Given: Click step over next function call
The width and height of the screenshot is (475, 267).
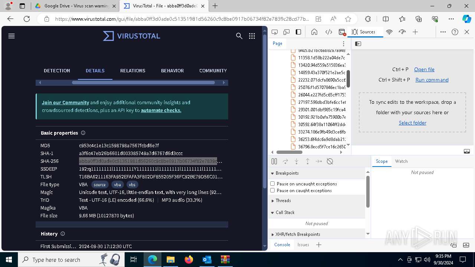Looking at the screenshot, I should (x=285, y=161).
